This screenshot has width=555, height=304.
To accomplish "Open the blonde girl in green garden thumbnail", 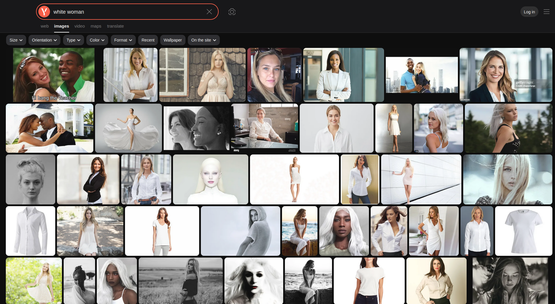I will (34, 281).
